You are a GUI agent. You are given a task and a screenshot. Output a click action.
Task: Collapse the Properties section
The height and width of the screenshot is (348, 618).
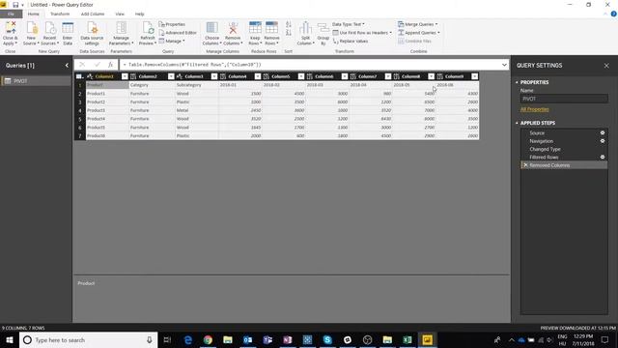coord(518,82)
